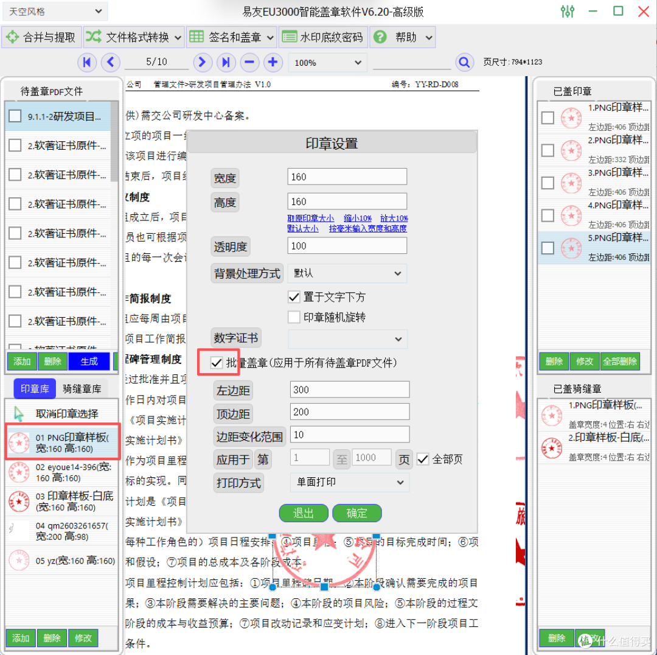Select stamp 05 yz thumbnail
This screenshot has height=655, width=657.
coord(19,560)
